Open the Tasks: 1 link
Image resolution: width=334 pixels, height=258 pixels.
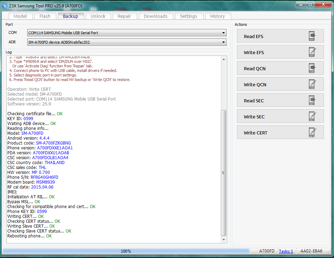pos(286,251)
